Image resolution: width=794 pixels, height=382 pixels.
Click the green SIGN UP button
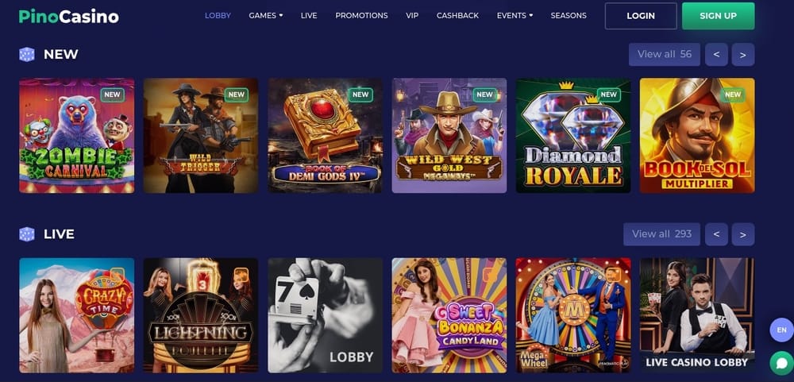coord(718,16)
